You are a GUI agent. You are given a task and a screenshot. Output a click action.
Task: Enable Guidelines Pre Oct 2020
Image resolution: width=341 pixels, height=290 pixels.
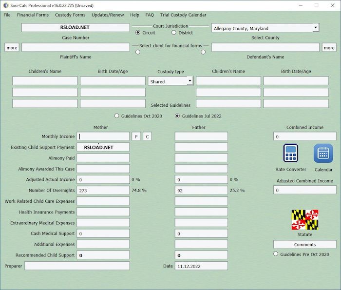276,254
